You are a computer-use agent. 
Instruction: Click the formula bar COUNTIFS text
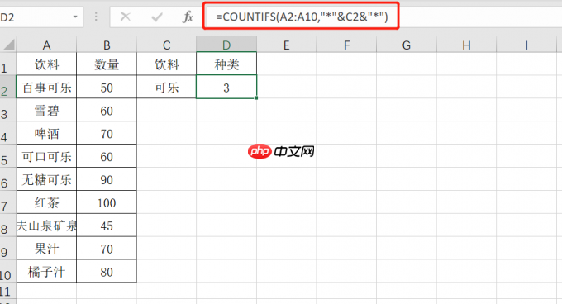[302, 17]
